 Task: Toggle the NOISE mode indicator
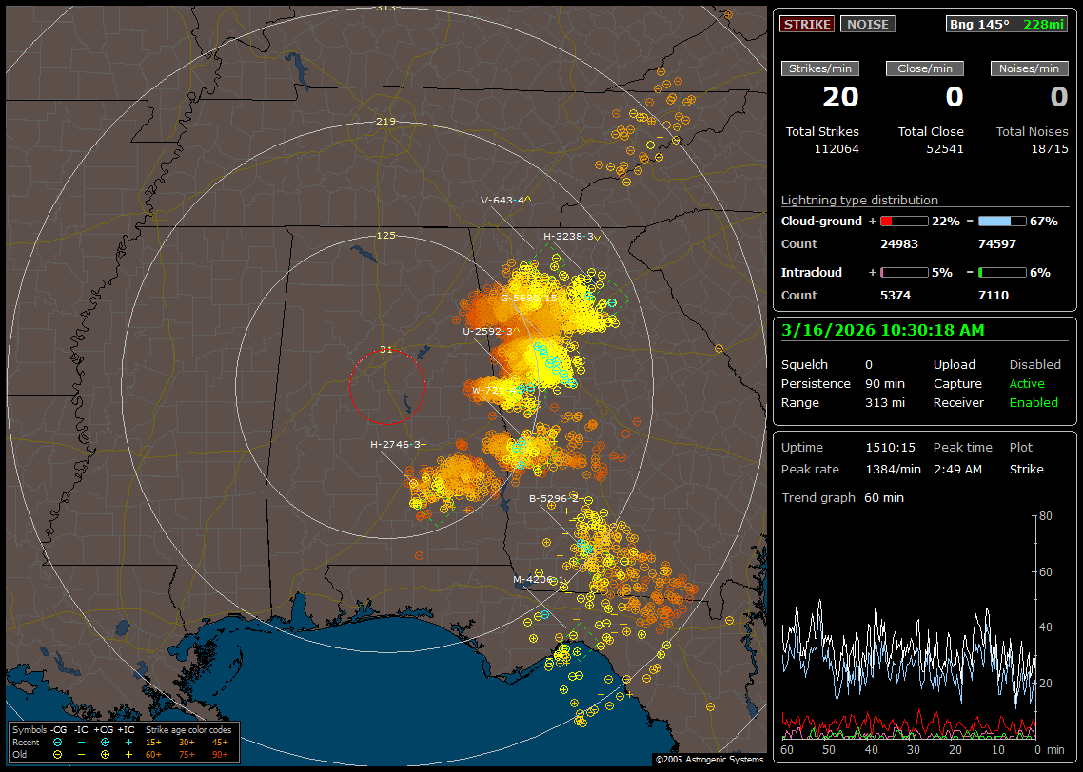click(x=867, y=24)
